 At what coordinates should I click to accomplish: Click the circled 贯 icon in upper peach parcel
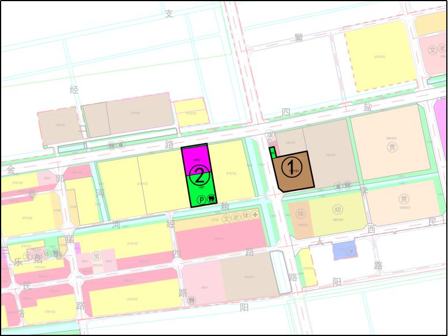click(x=392, y=147)
